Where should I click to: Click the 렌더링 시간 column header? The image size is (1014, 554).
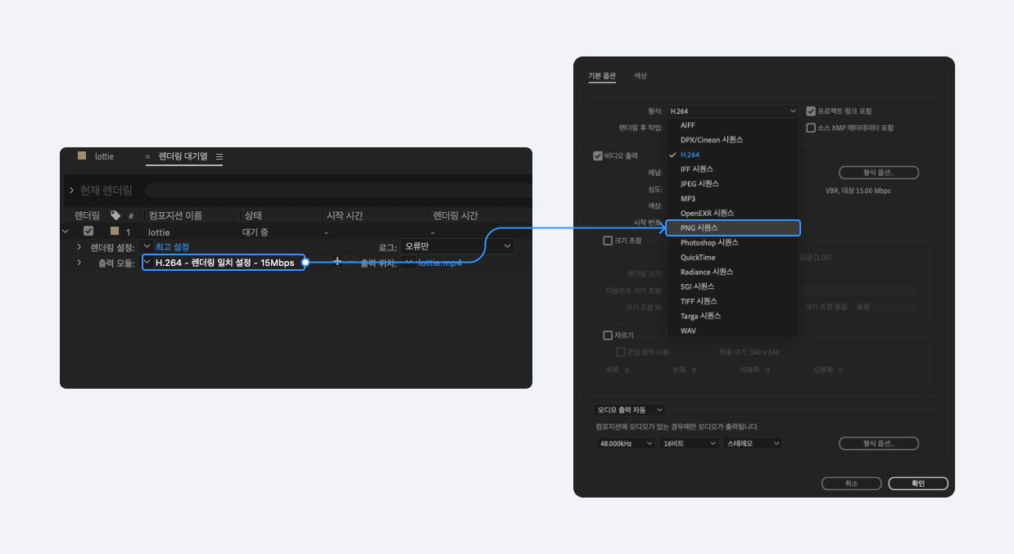[455, 215]
